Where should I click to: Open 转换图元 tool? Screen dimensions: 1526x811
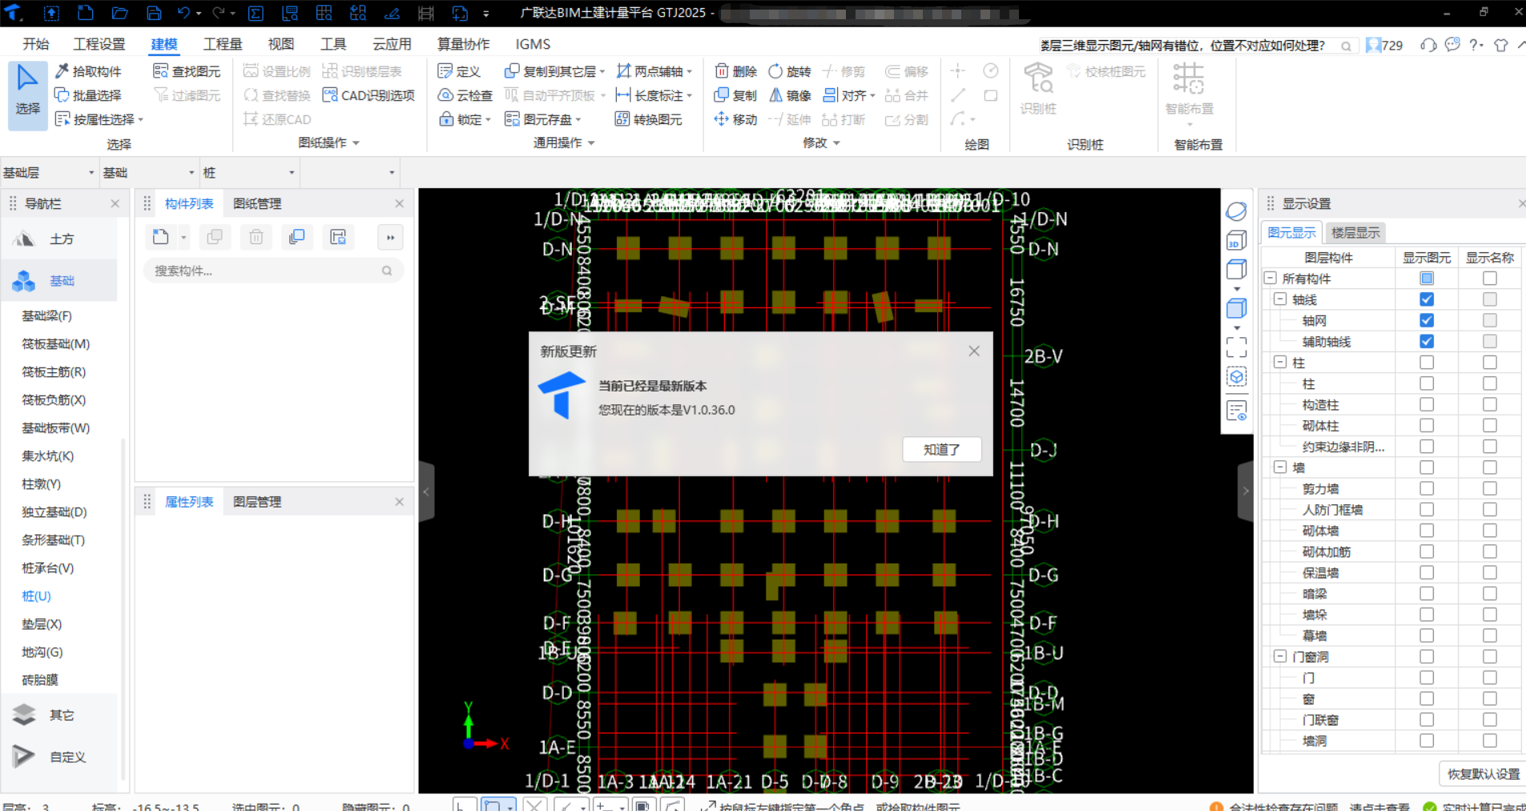[648, 119]
